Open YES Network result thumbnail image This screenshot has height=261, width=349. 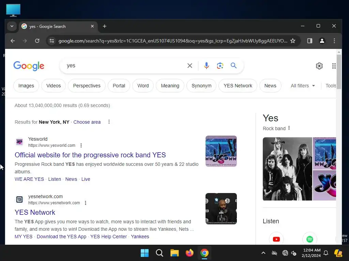point(221,209)
